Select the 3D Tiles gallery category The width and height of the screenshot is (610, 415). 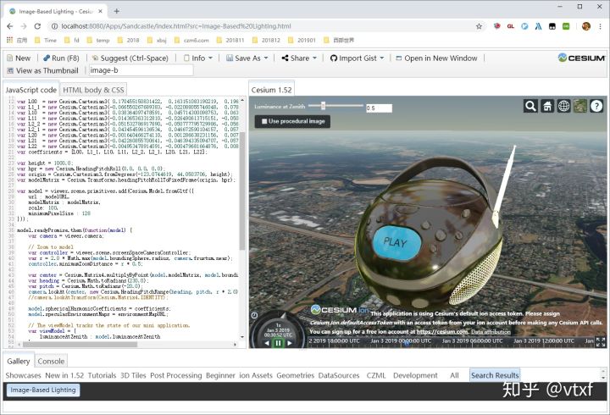(133, 375)
